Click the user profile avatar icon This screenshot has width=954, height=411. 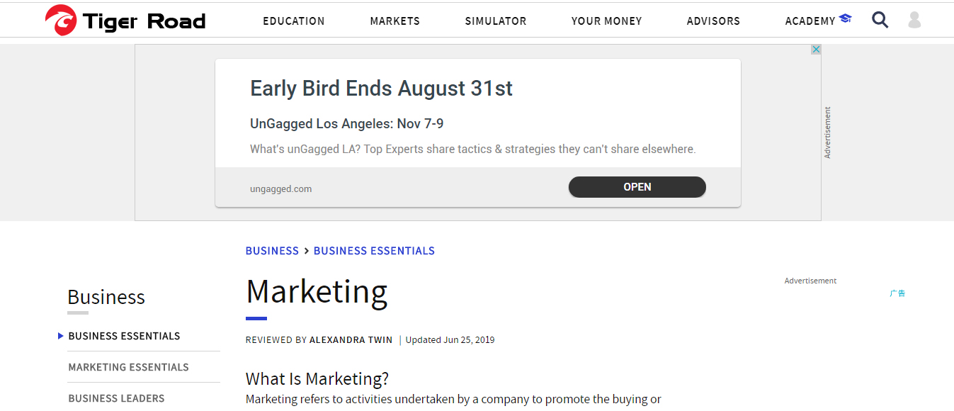point(914,20)
